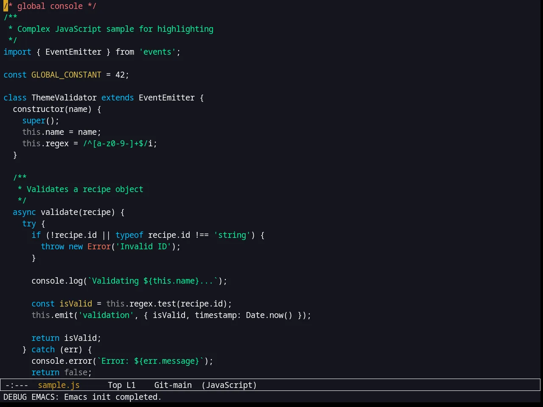543x407 pixels.
Task: Click the 'try' keyword
Action: tap(29, 223)
